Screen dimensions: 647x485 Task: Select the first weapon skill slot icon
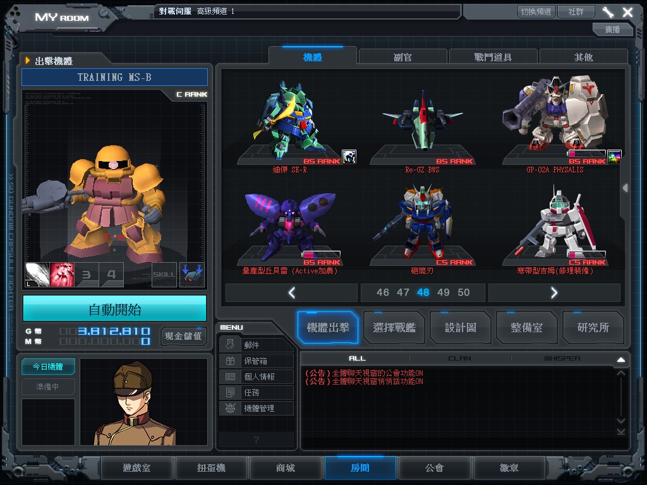pos(37,275)
